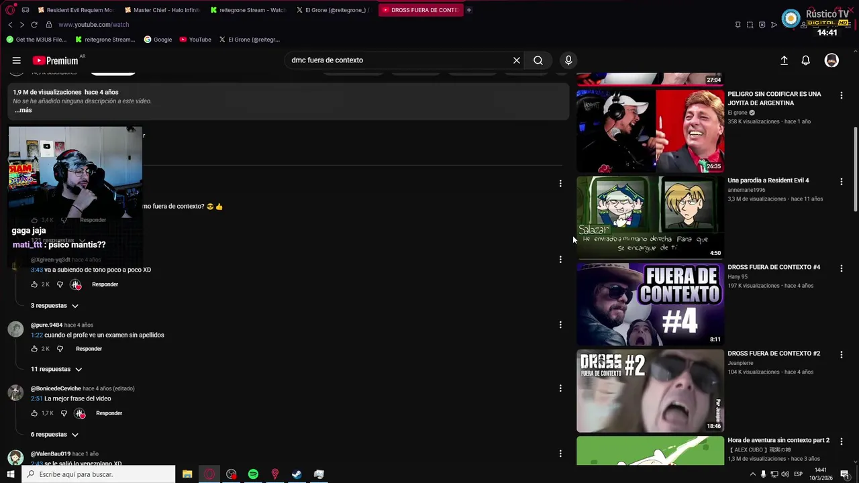The image size is (859, 483).
Task: Open 'Get the M3U8 File...' bookmark
Action: click(36, 40)
